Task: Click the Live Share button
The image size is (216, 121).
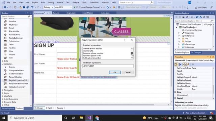Action: click(200, 7)
